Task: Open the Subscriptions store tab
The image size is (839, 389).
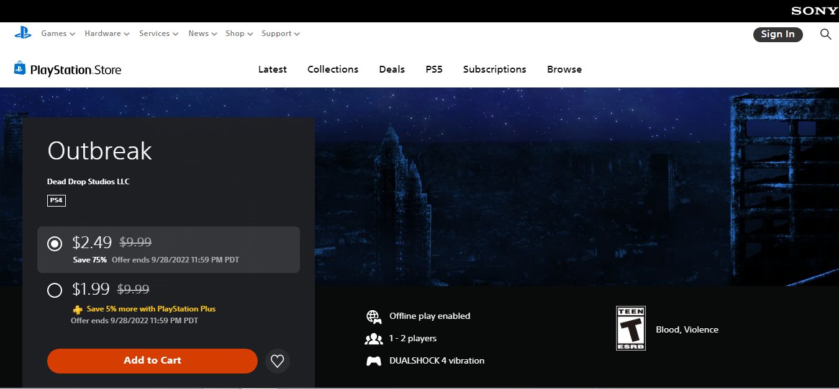Action: pos(495,69)
